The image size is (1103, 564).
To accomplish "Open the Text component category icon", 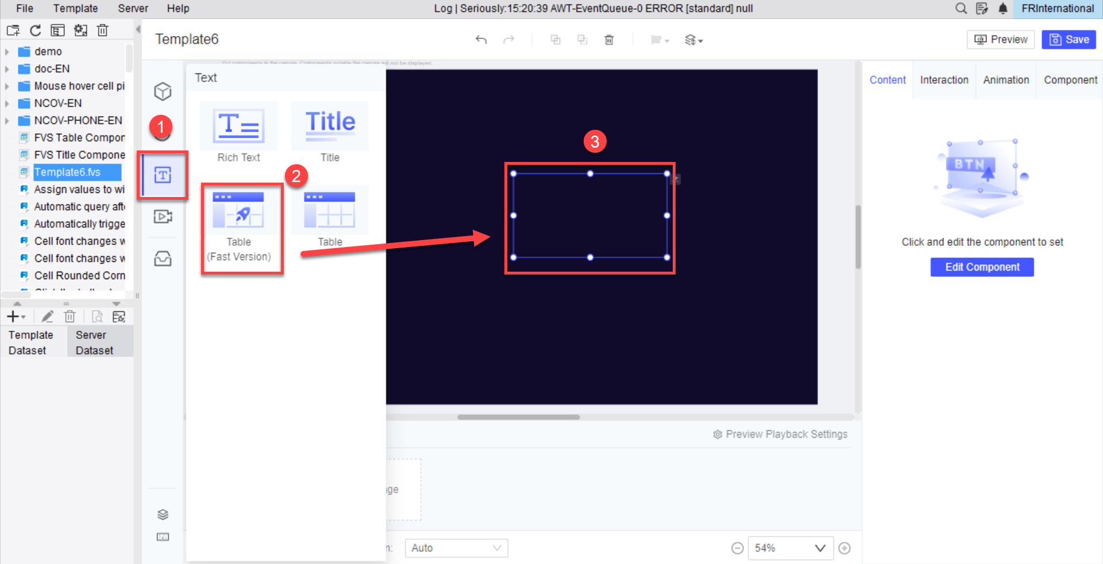I will coord(163,175).
